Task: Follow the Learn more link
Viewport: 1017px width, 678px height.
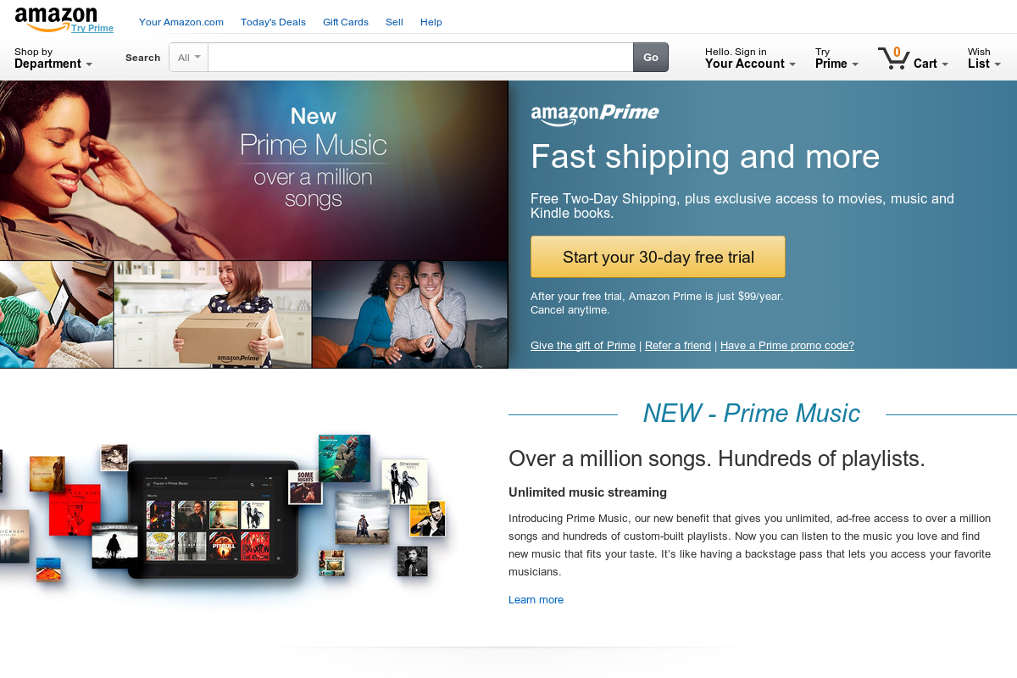Action: coord(536,600)
